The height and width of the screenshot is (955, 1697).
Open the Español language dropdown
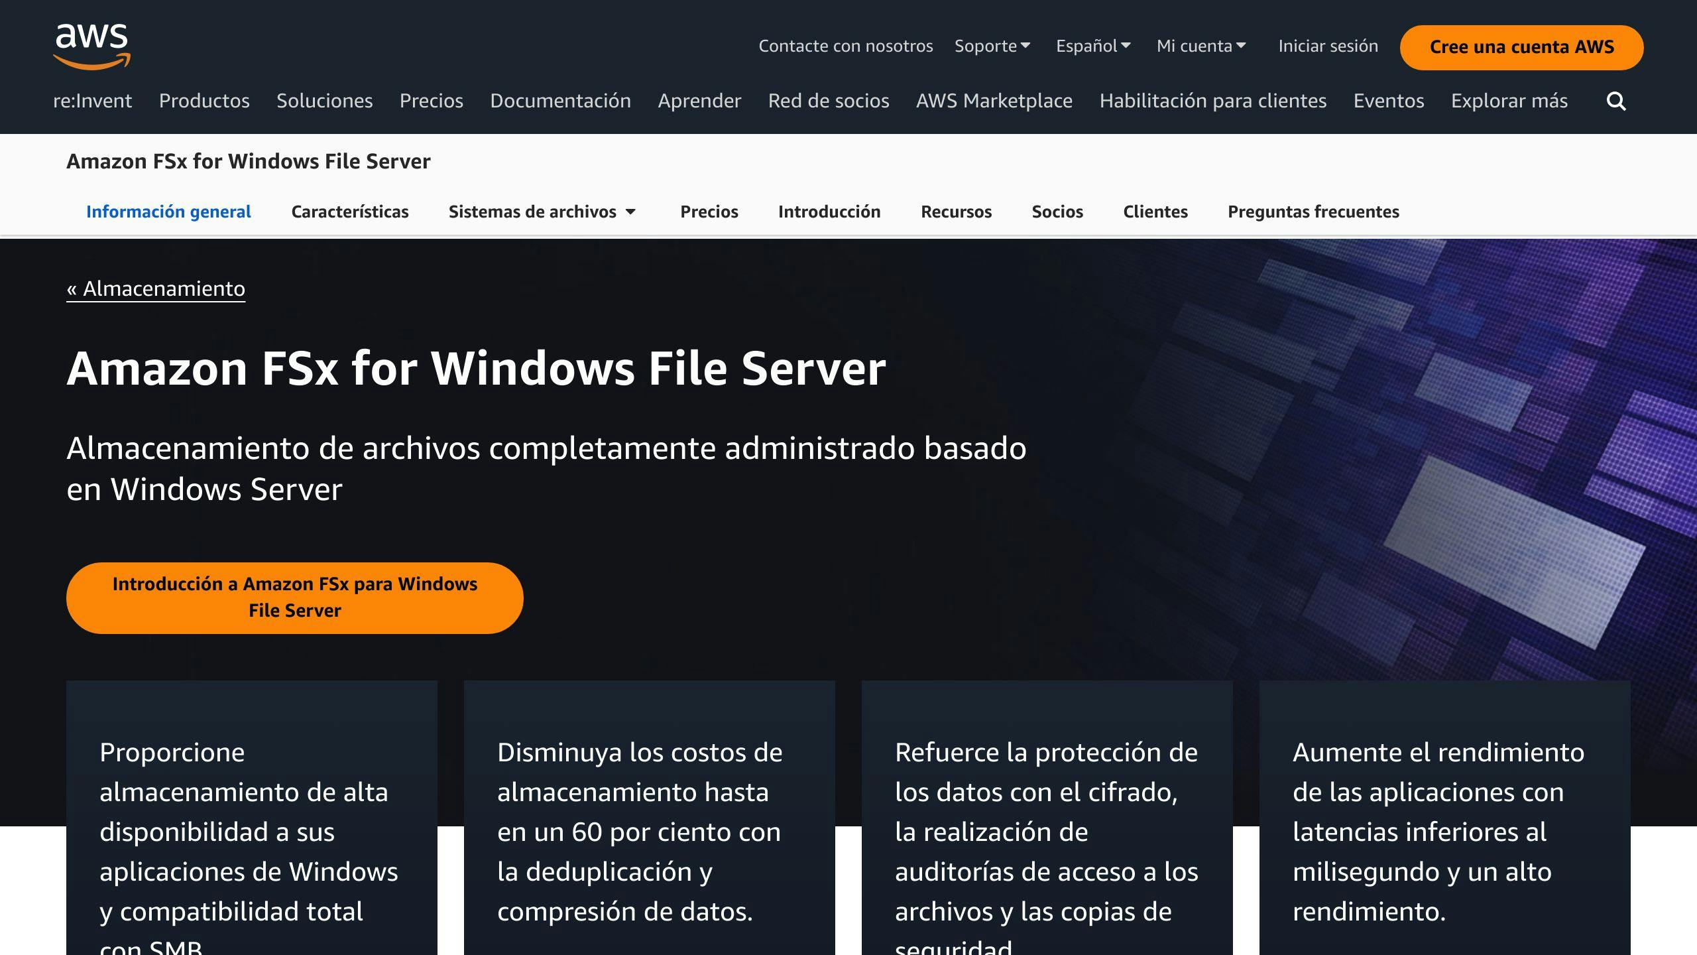tap(1093, 46)
